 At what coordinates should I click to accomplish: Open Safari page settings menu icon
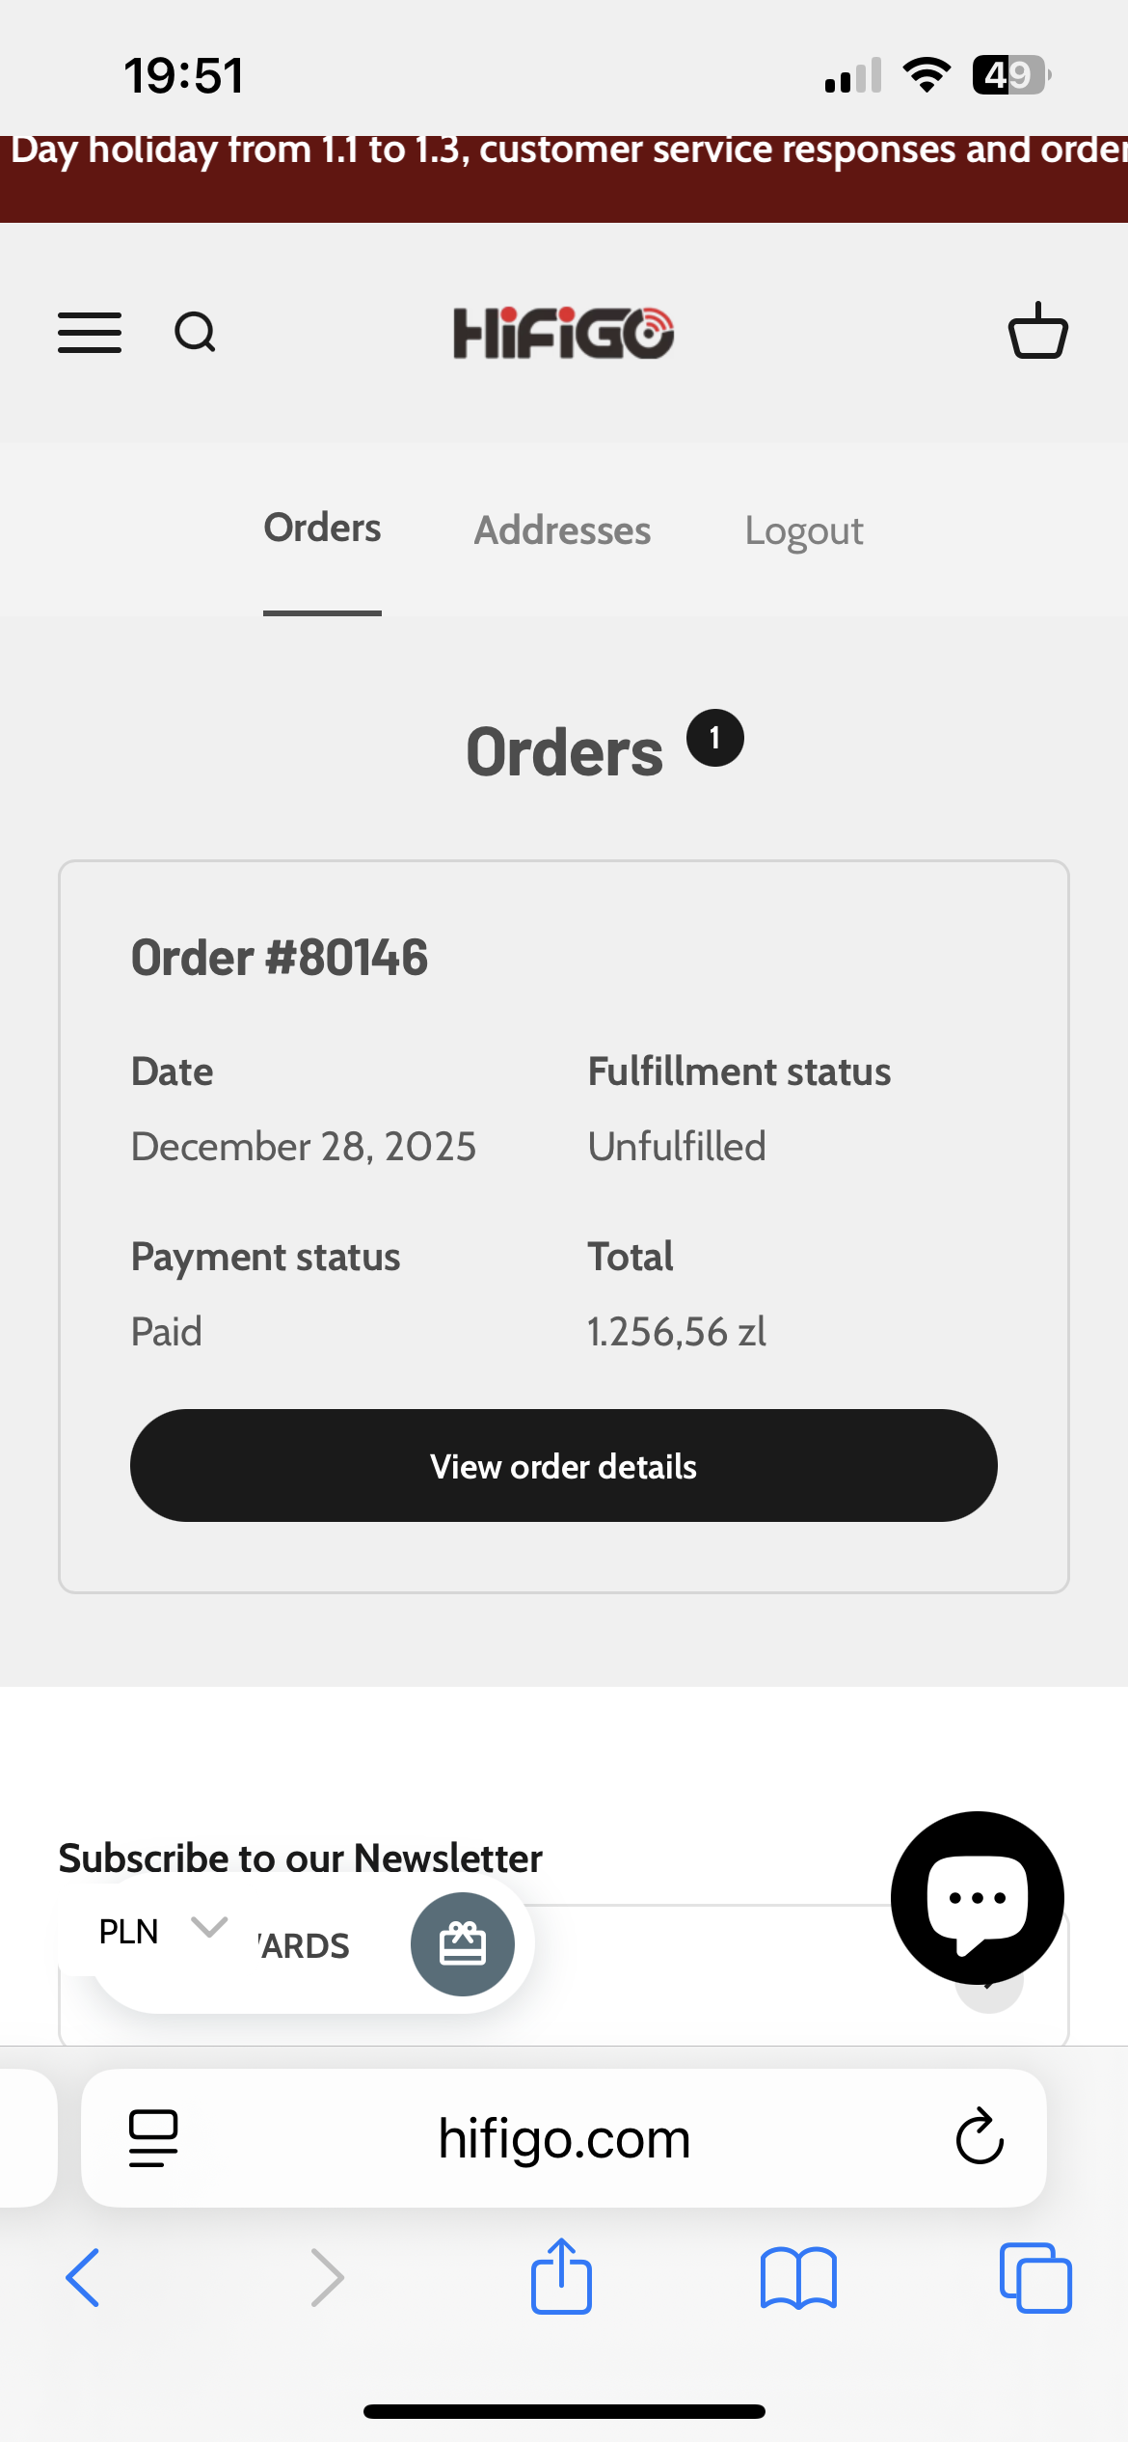(x=153, y=2137)
